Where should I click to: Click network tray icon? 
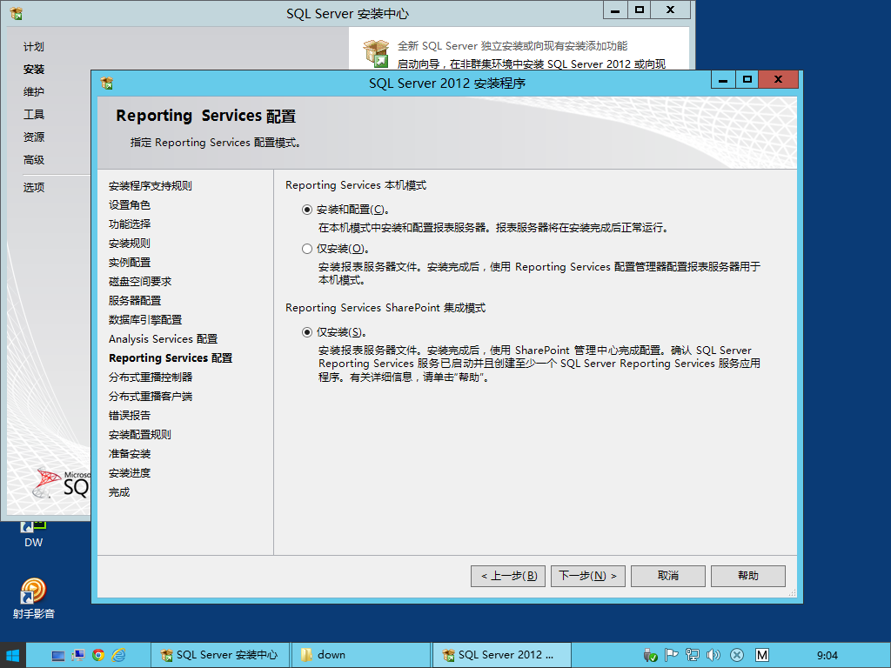click(692, 656)
